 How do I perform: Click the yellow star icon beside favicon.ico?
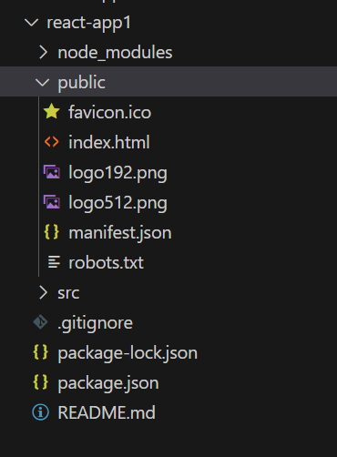click(x=52, y=111)
